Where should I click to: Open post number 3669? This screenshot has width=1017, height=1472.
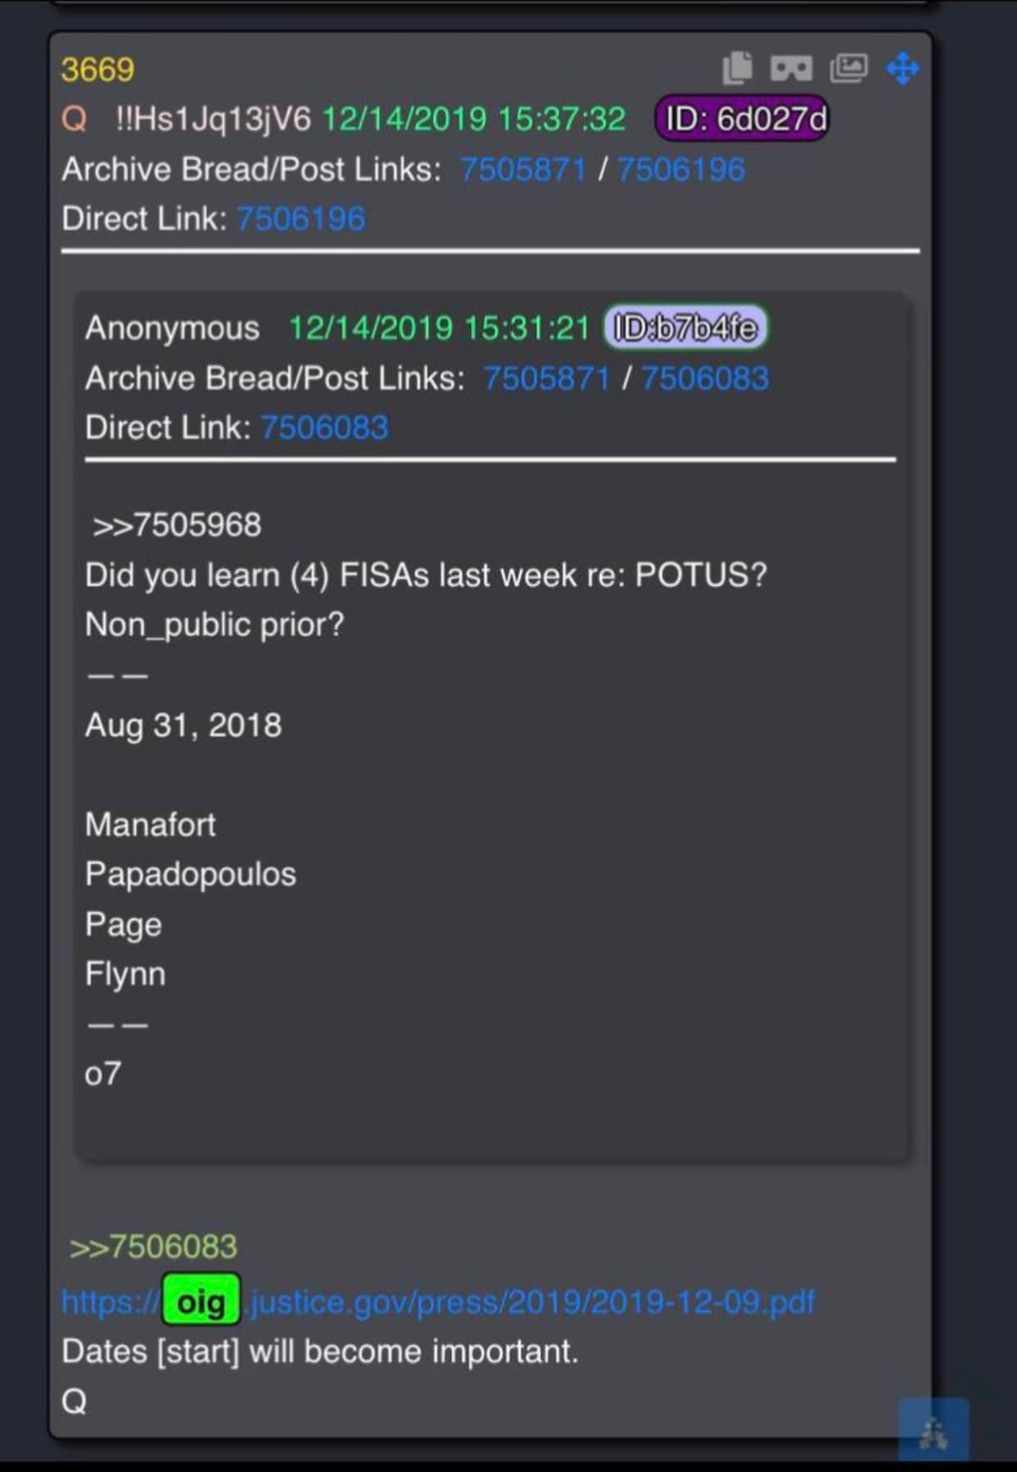coord(97,70)
